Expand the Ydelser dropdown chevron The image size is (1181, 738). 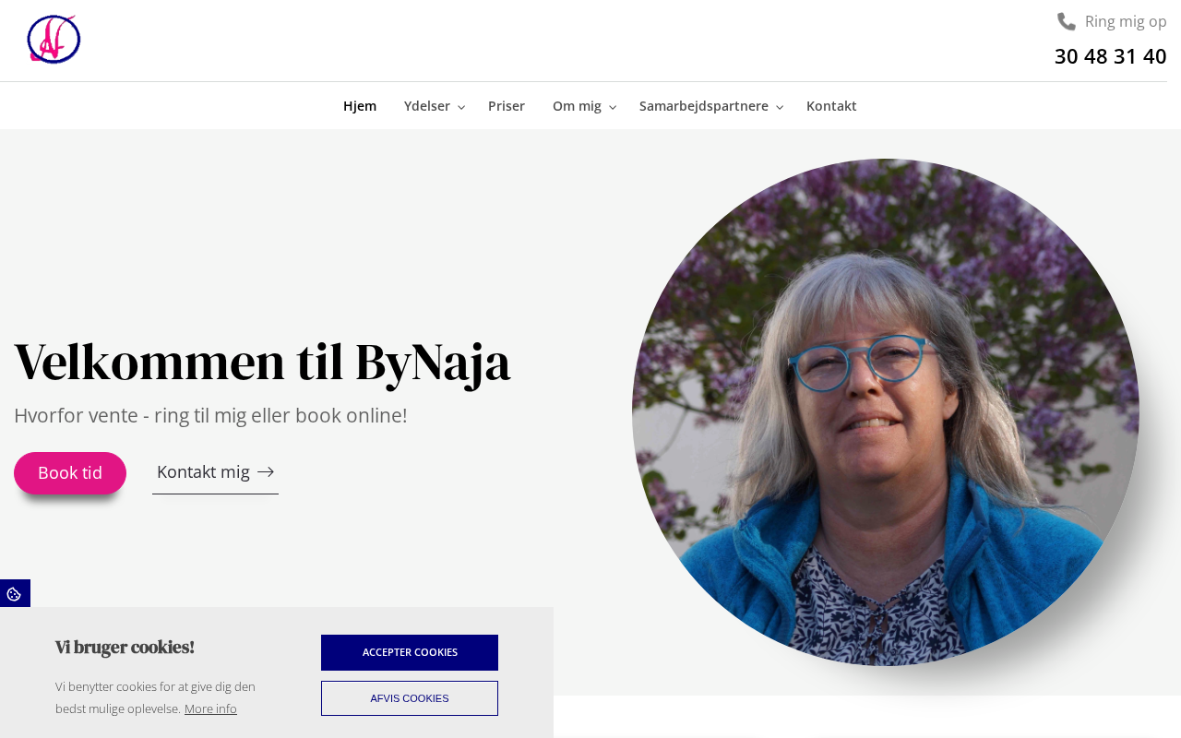tap(461, 107)
